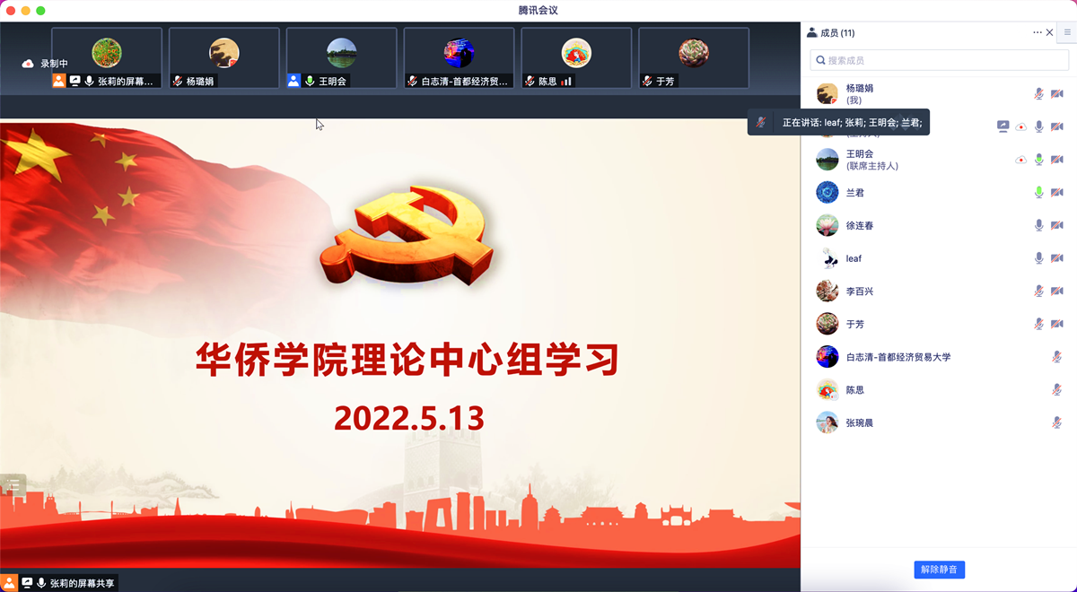The height and width of the screenshot is (592, 1077).
Task: Select member 白志清-首都经济贸易大学 in the list
Action: tap(939, 357)
